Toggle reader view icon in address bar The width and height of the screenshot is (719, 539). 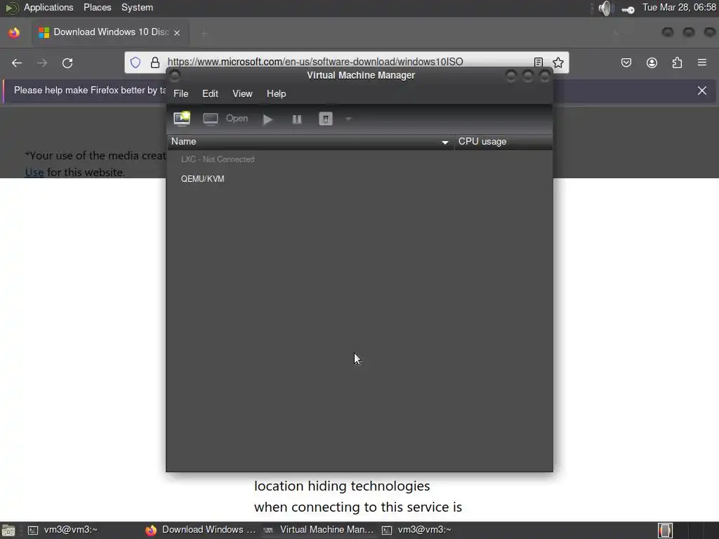coord(539,62)
